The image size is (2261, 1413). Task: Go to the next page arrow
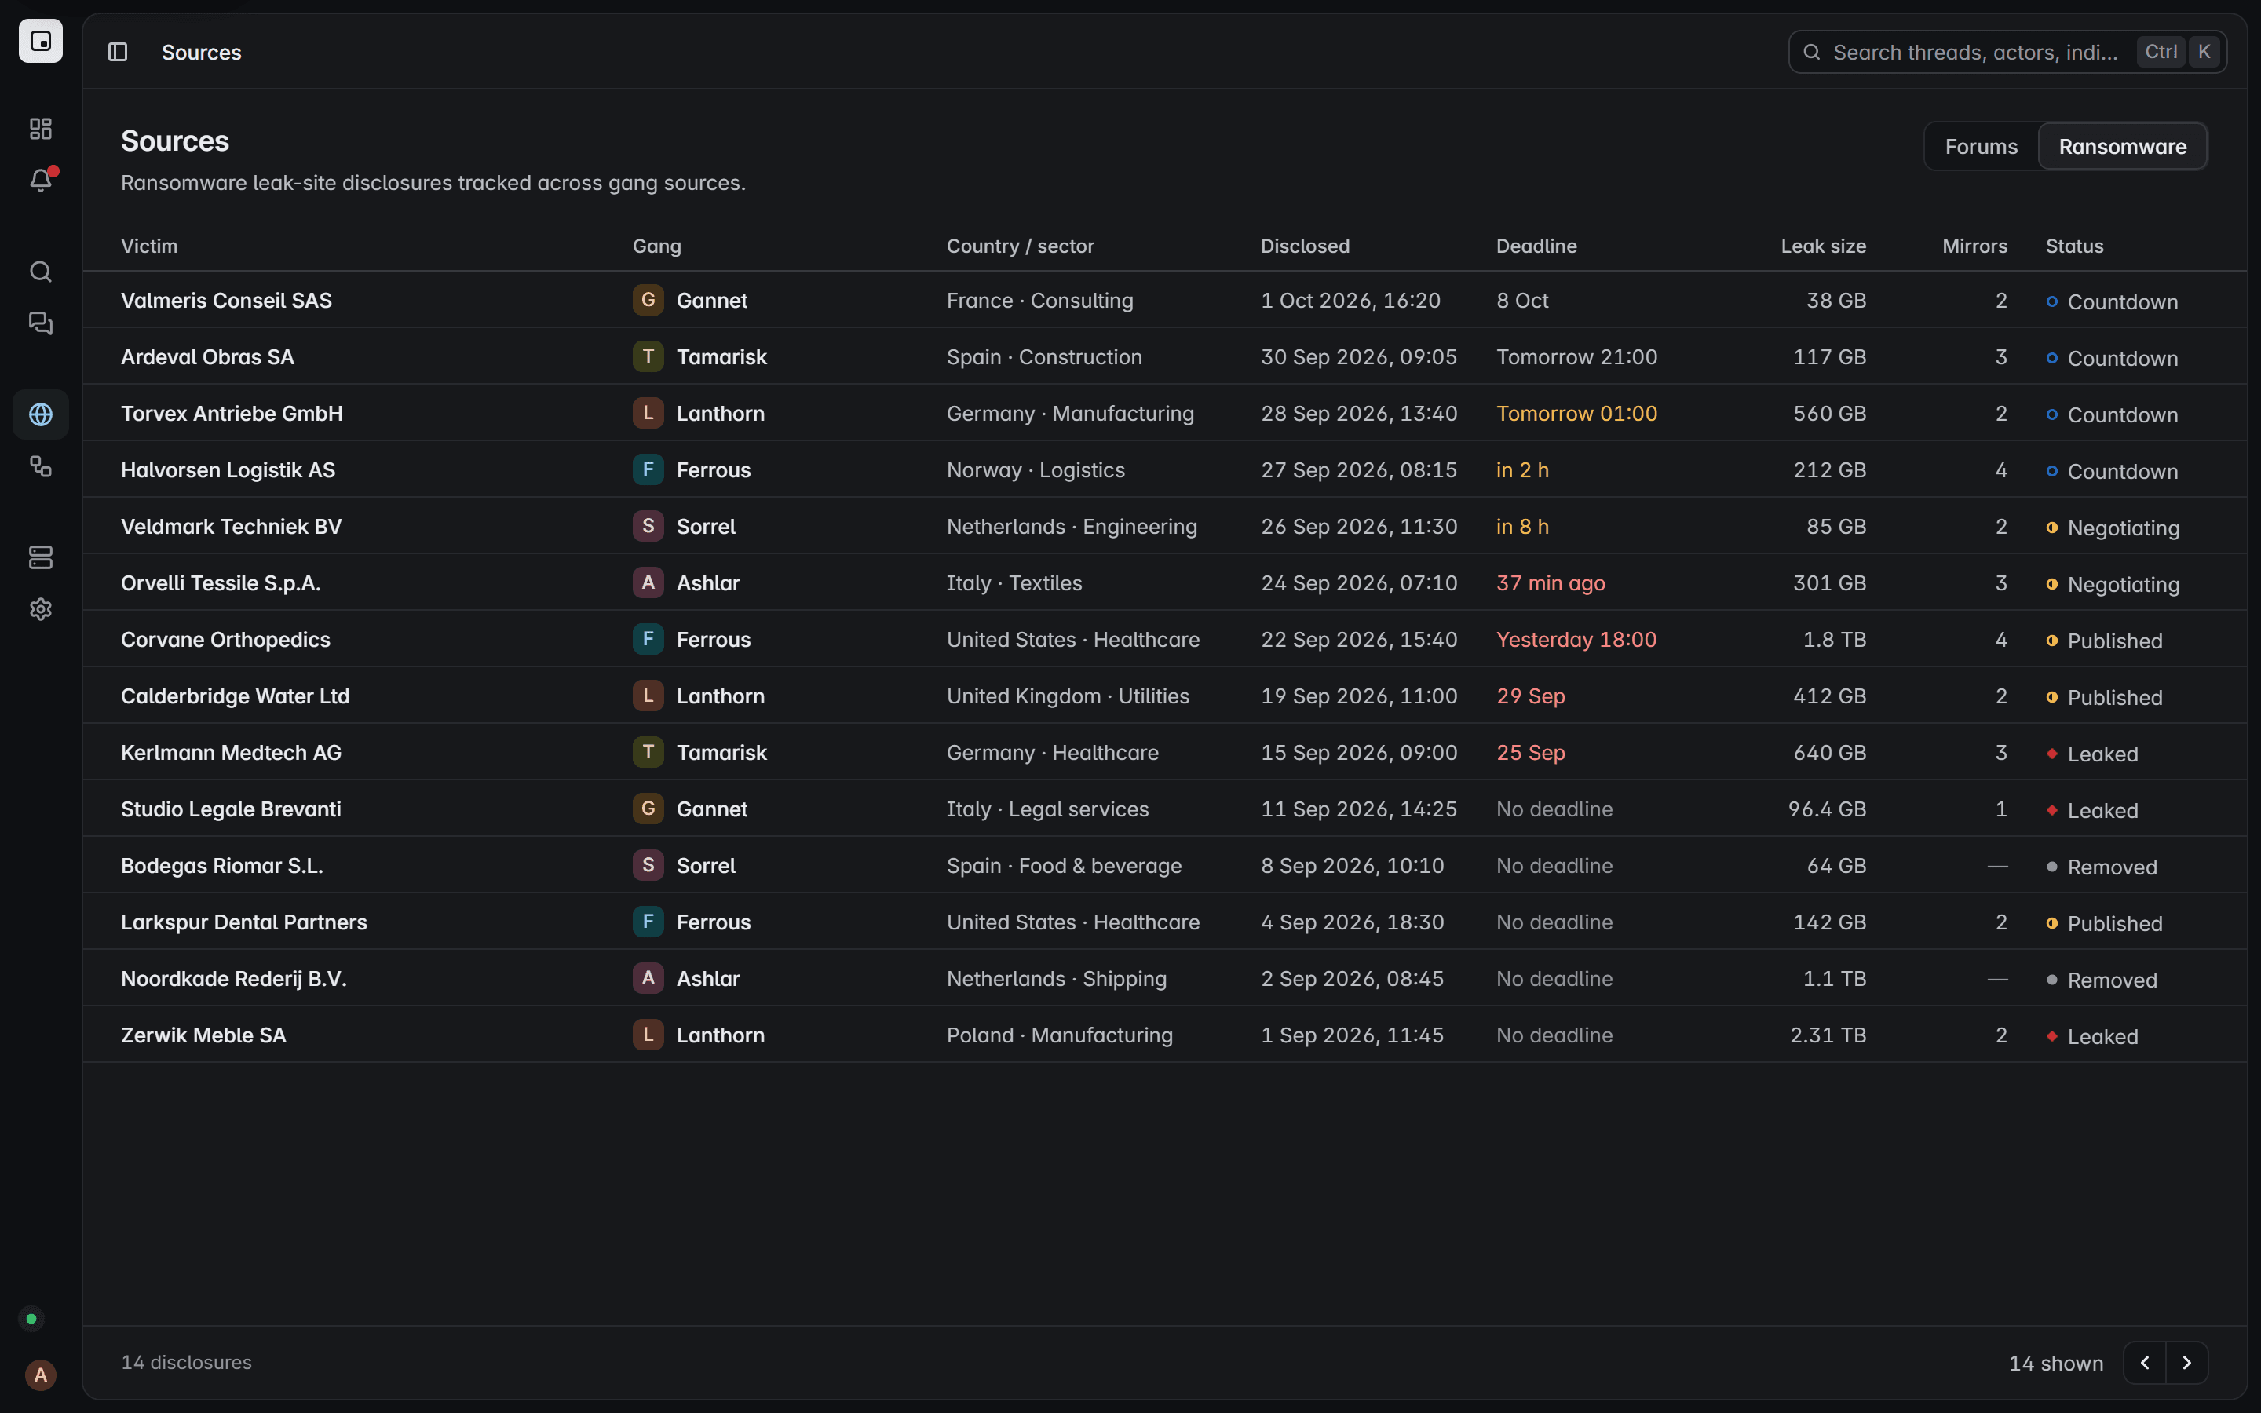2186,1363
